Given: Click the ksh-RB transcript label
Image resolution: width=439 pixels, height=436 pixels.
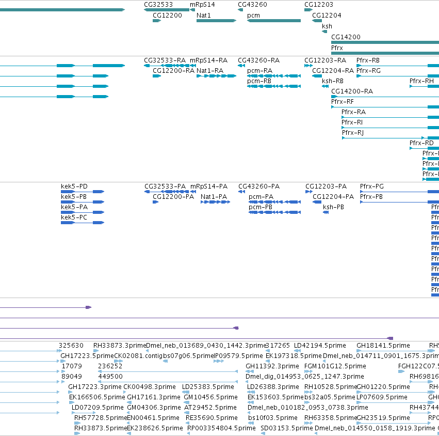Looking at the screenshot, I should tap(333, 81).
